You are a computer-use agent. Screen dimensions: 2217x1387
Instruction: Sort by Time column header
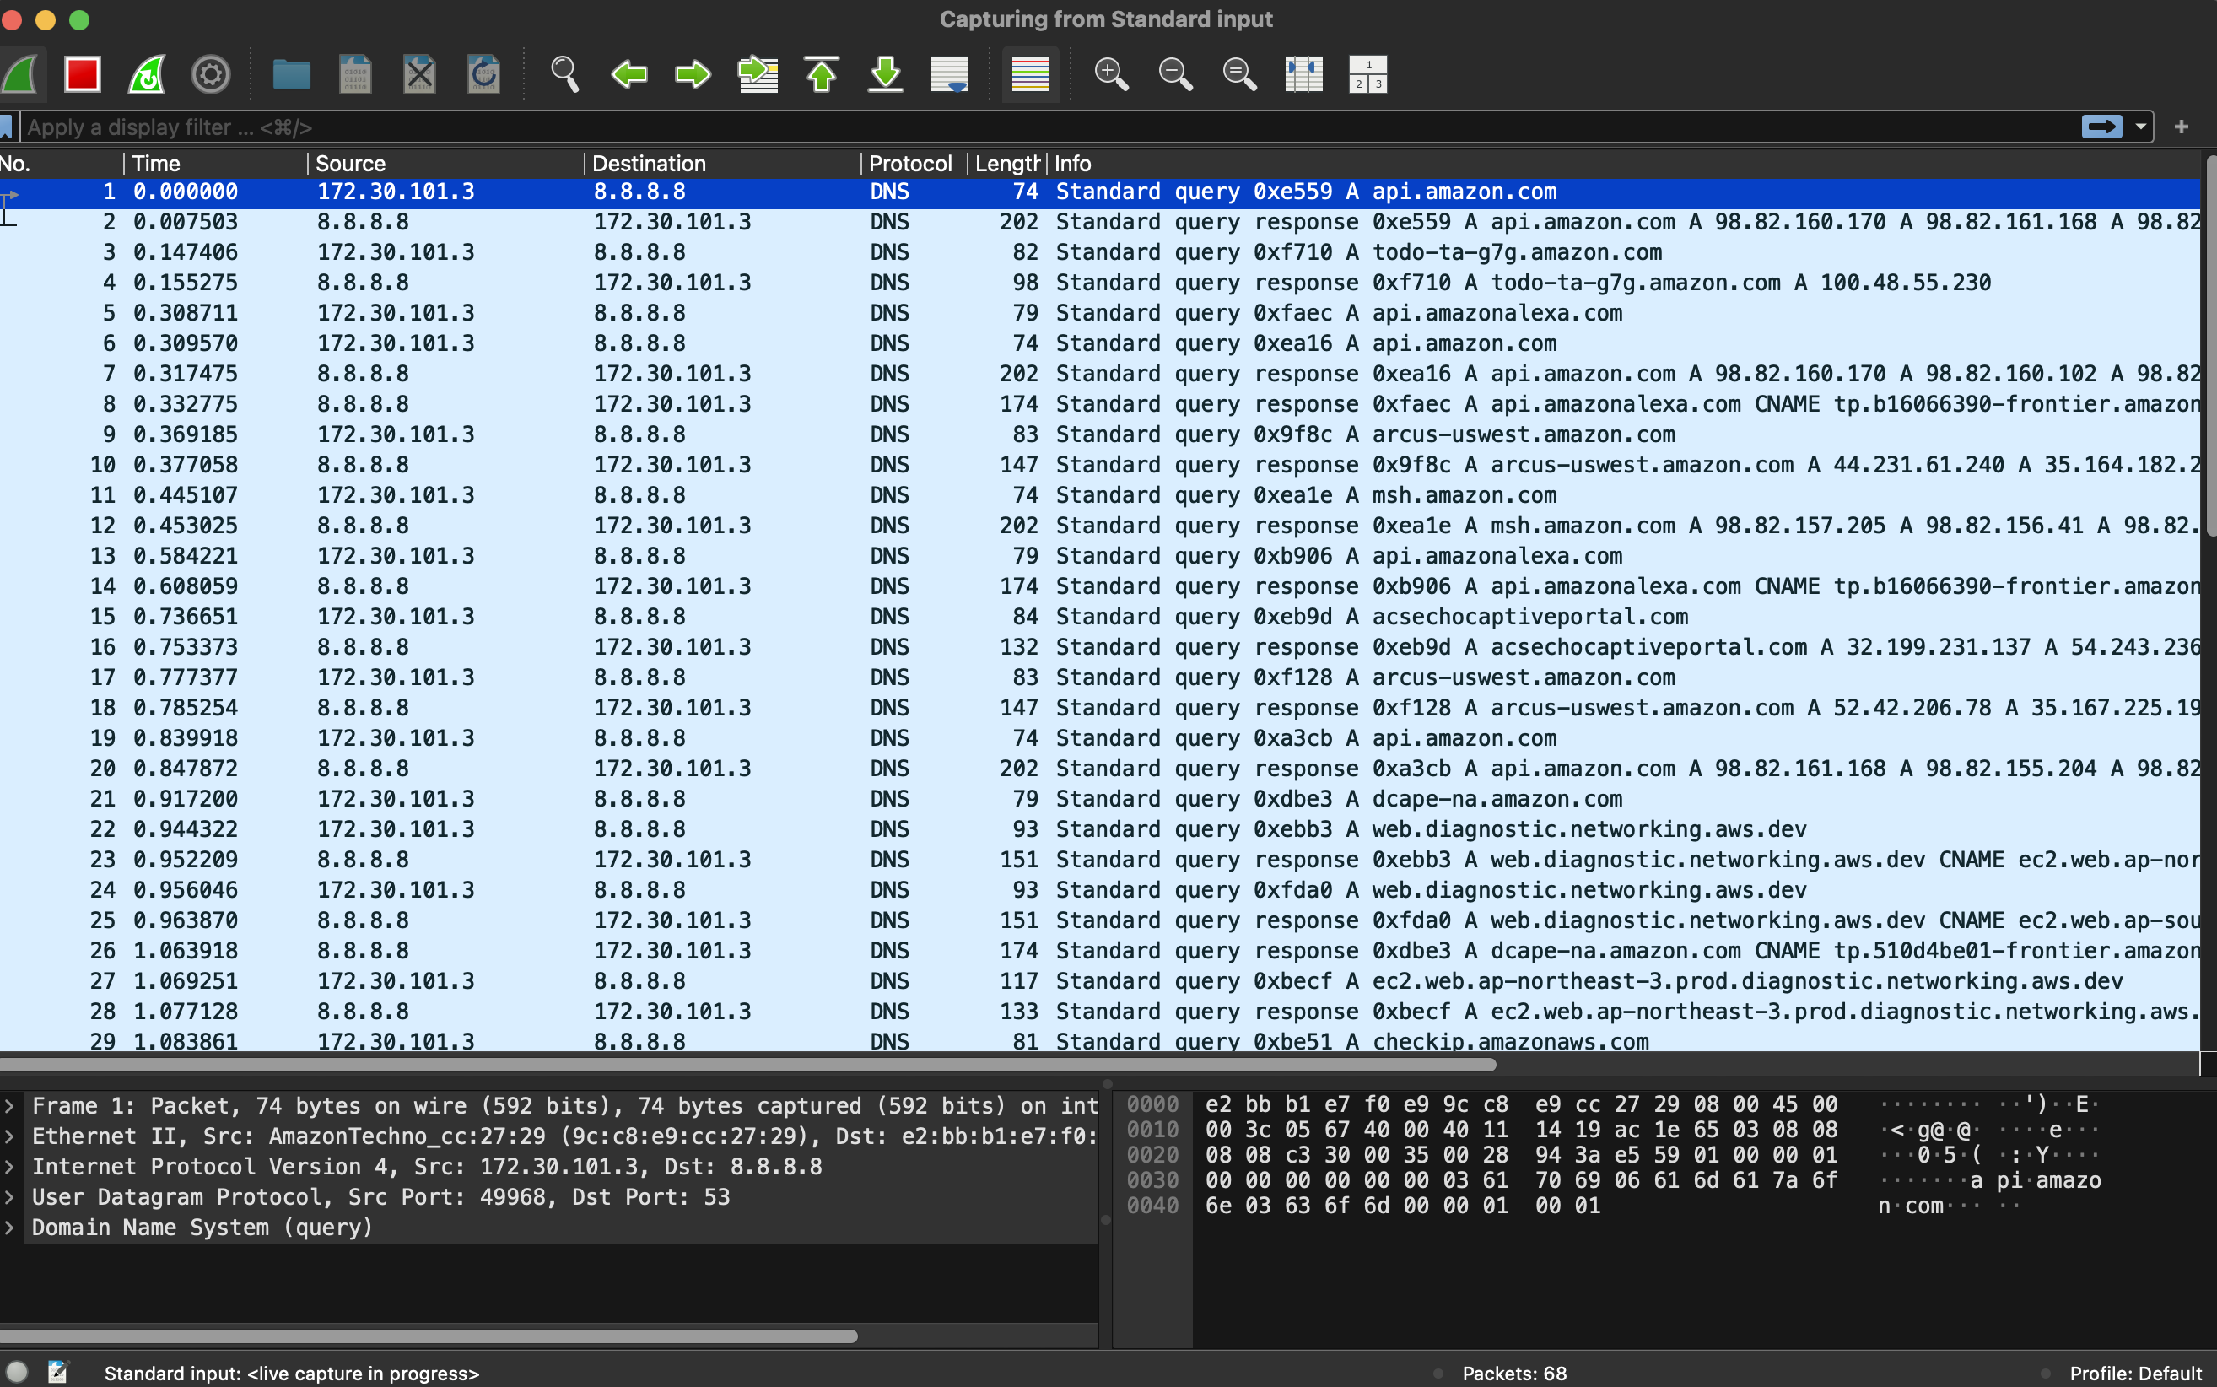(216, 164)
